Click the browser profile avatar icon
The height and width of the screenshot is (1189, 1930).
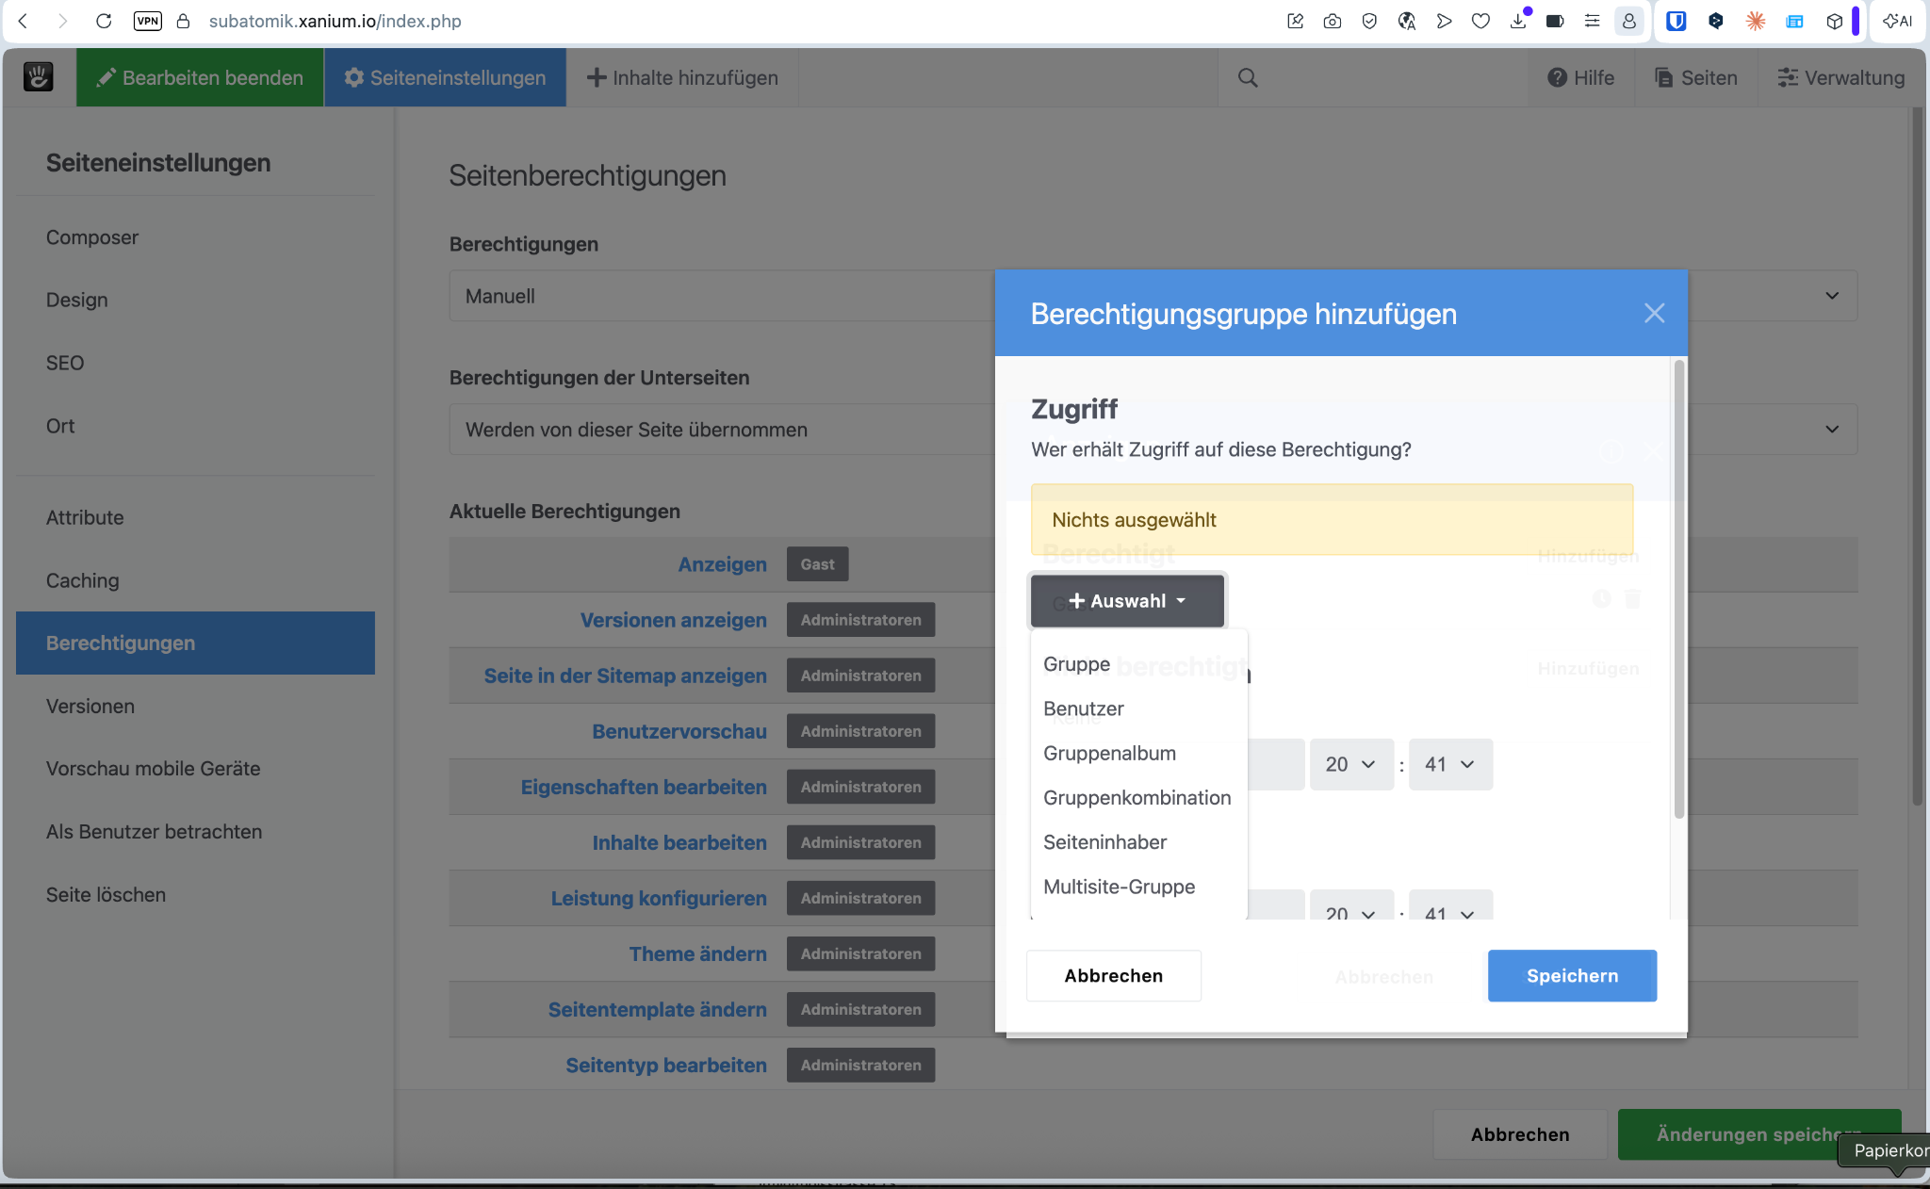(1628, 21)
